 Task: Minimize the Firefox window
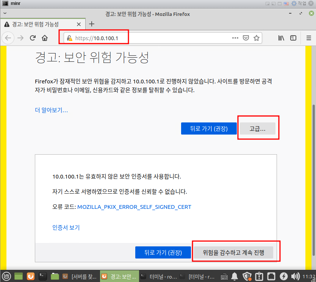pos(290,13)
